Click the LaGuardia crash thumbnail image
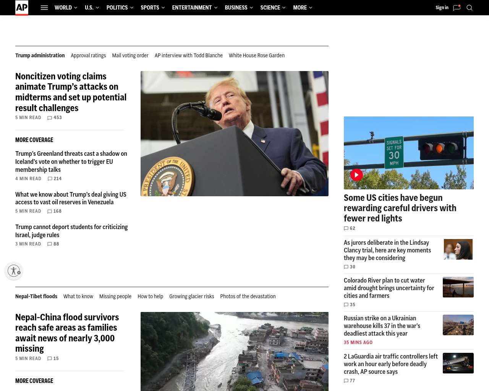Screen dimensions: 489x391 click(458, 363)
